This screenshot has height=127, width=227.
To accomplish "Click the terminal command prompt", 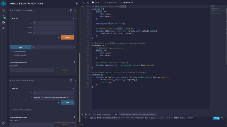I will pos(82,125).
